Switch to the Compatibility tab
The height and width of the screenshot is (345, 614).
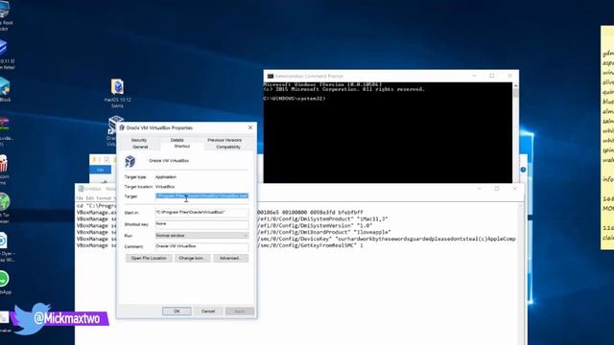coord(228,147)
